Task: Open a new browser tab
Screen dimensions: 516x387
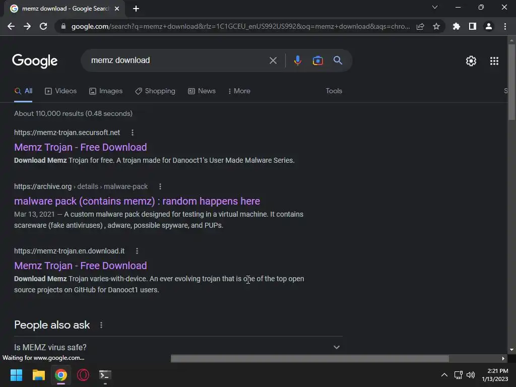Action: (136, 9)
